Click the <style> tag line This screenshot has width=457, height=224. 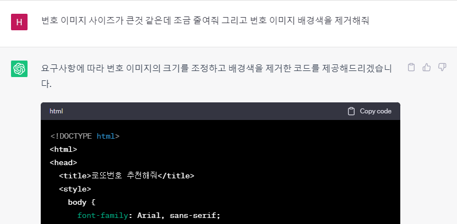pyautogui.click(x=75, y=189)
